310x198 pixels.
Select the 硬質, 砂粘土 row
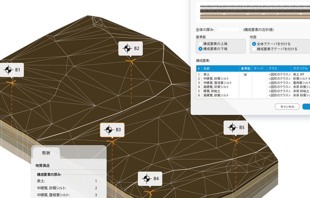[x=253, y=91]
